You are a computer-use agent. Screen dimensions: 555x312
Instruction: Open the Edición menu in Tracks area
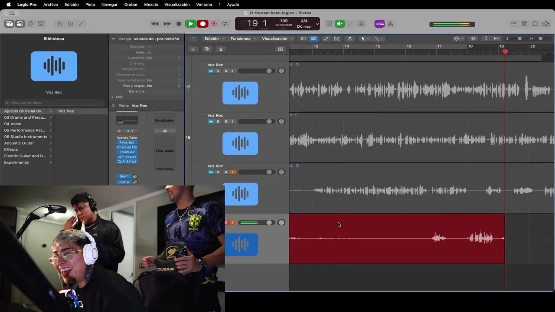(x=214, y=39)
